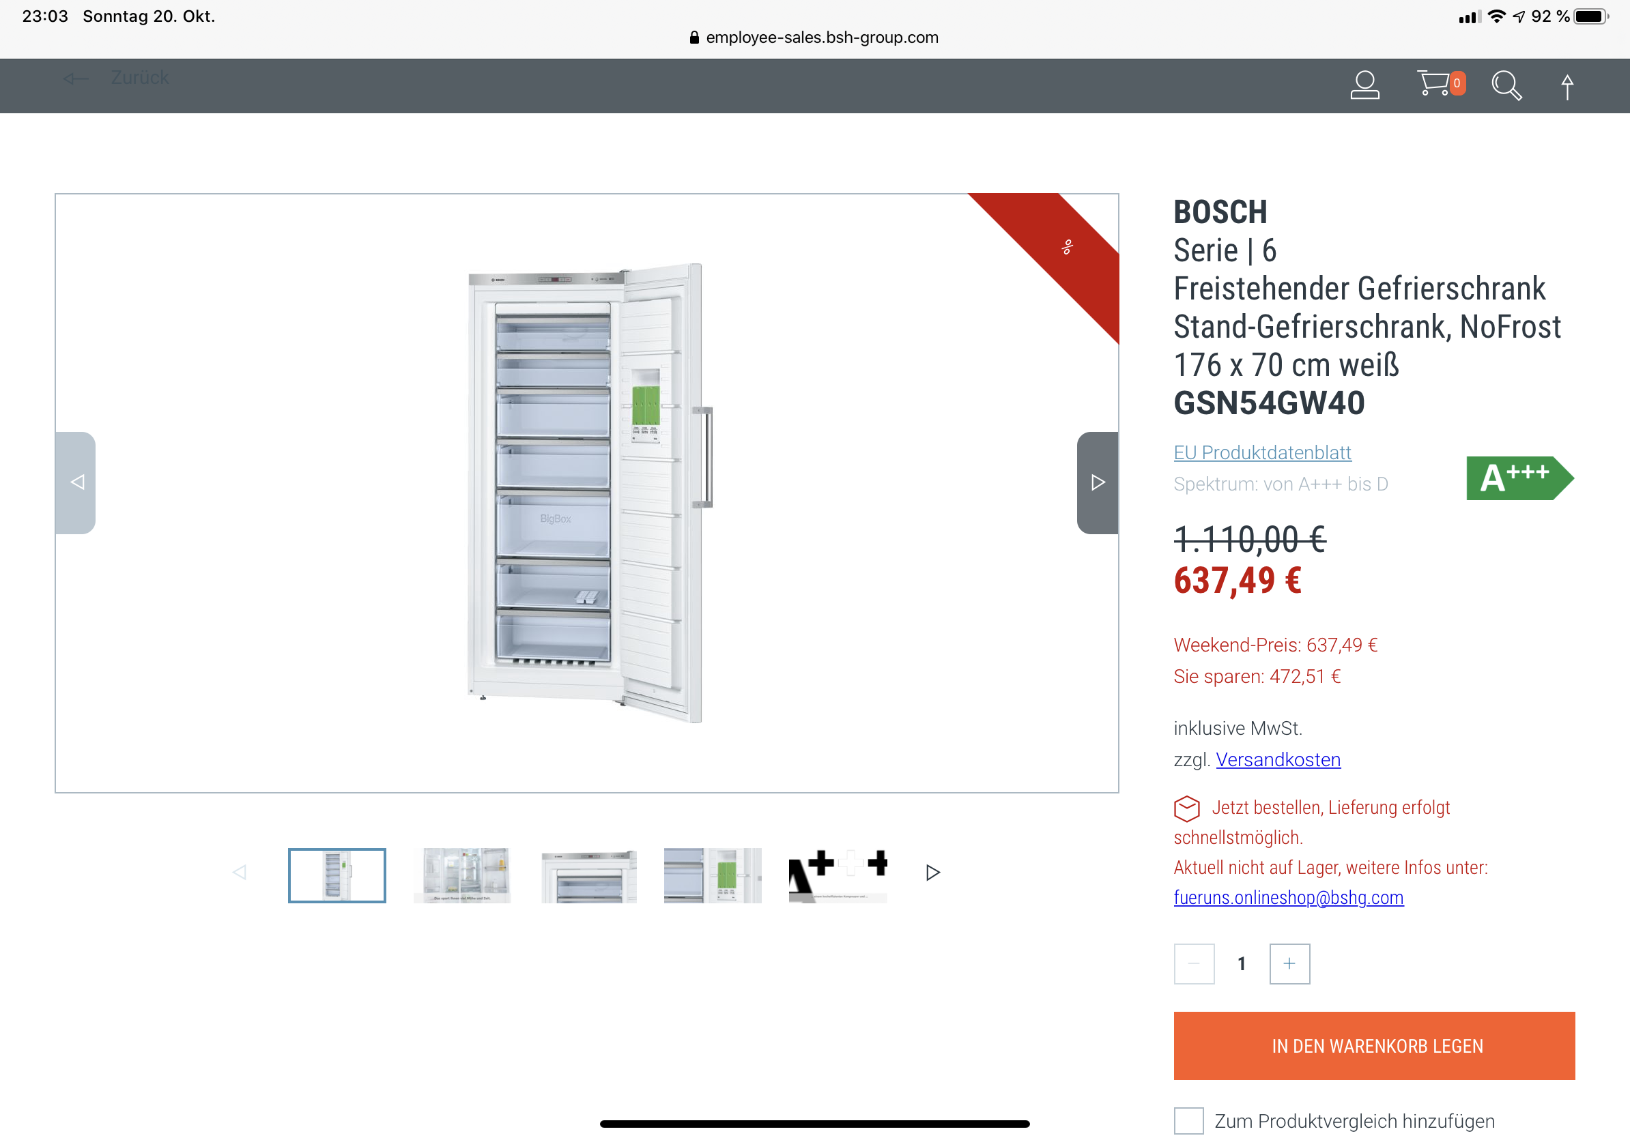1630x1138 pixels.
Task: Tap the browser address bar URL
Action: 814,38
